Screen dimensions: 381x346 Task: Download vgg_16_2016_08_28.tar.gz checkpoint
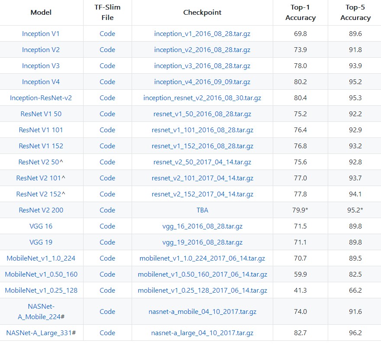(x=202, y=226)
